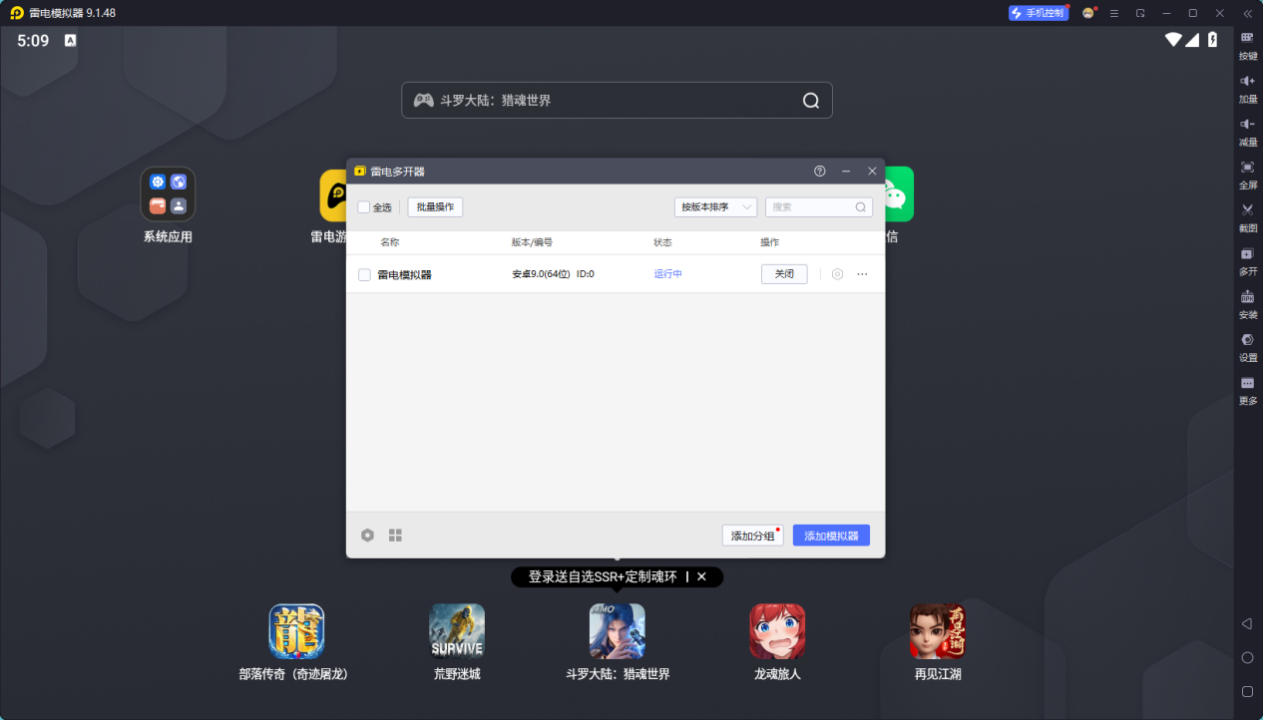Check the 全选 select-all checkbox
The image size is (1263, 720).
[364, 207]
